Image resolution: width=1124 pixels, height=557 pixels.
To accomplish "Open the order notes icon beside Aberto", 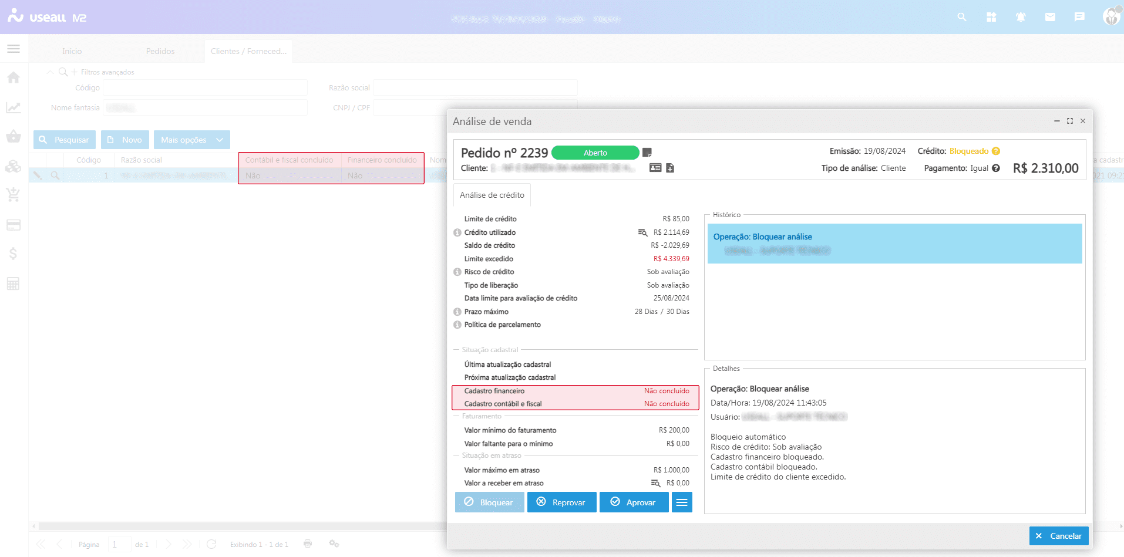I will click(x=647, y=153).
